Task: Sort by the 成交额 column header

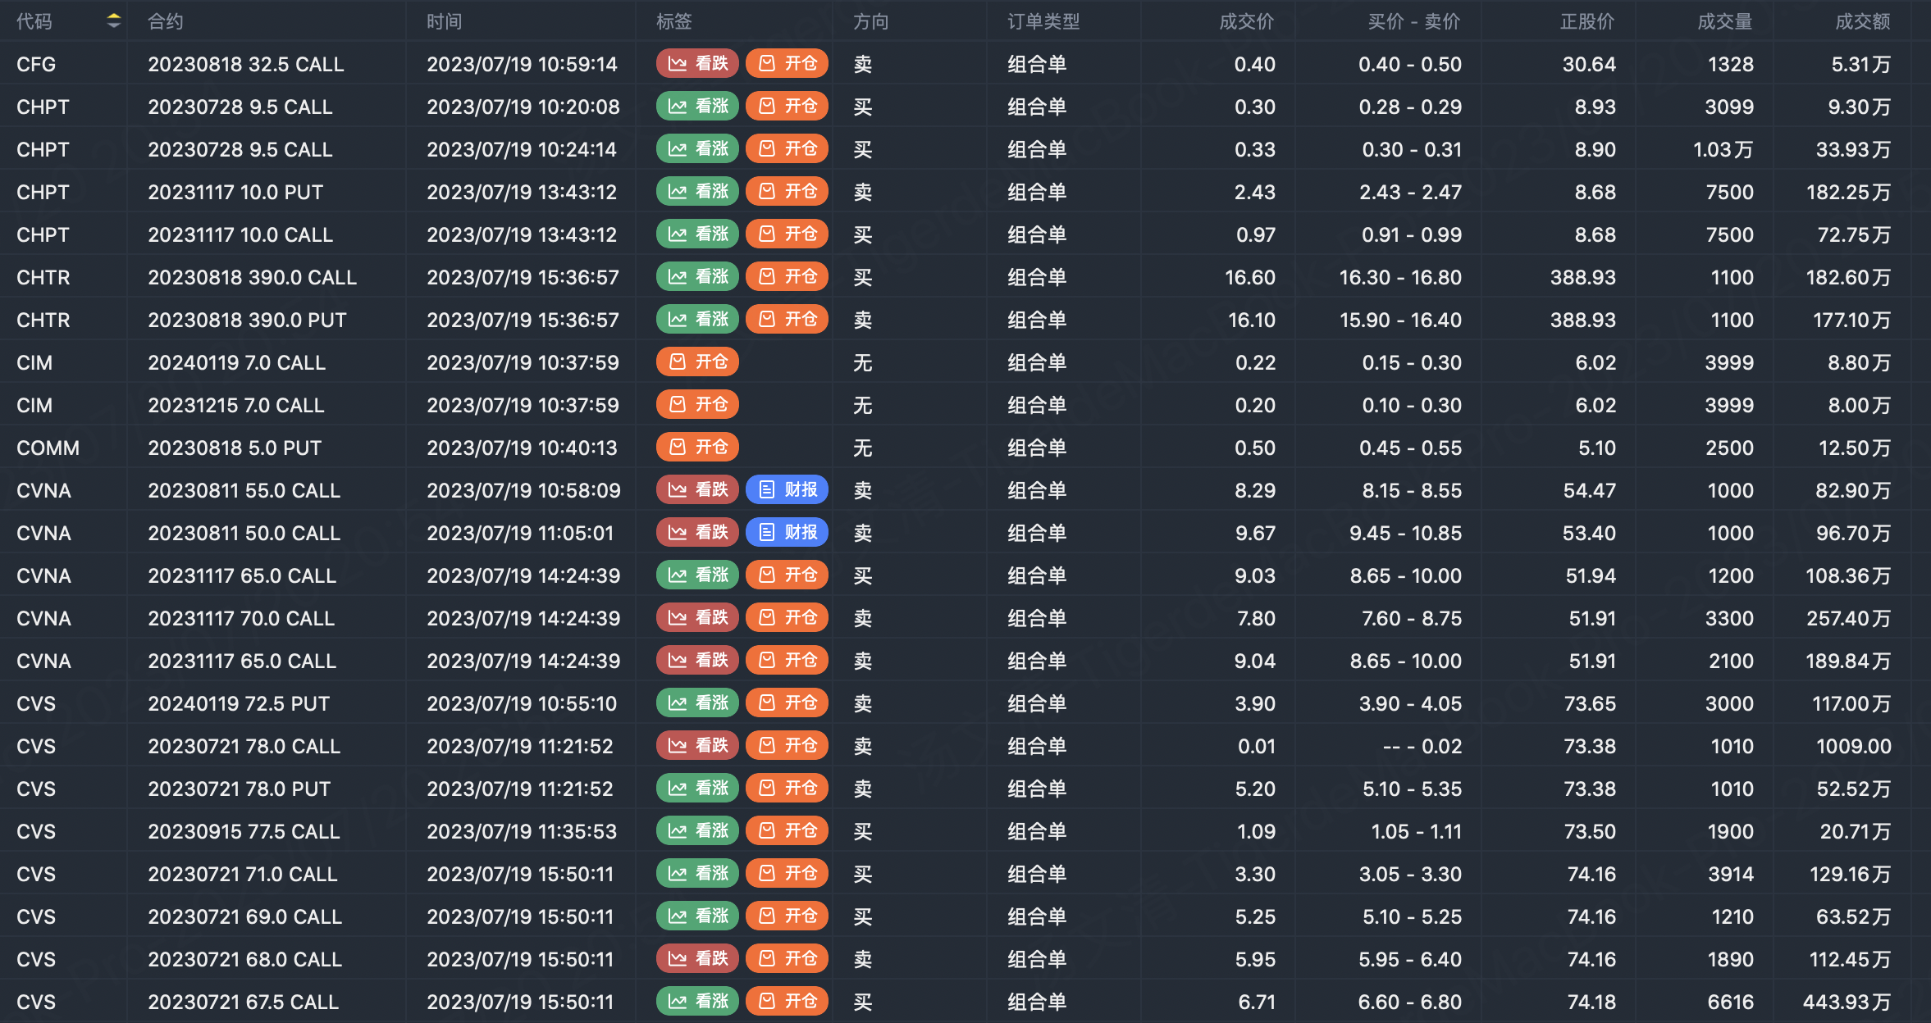Action: [1862, 21]
